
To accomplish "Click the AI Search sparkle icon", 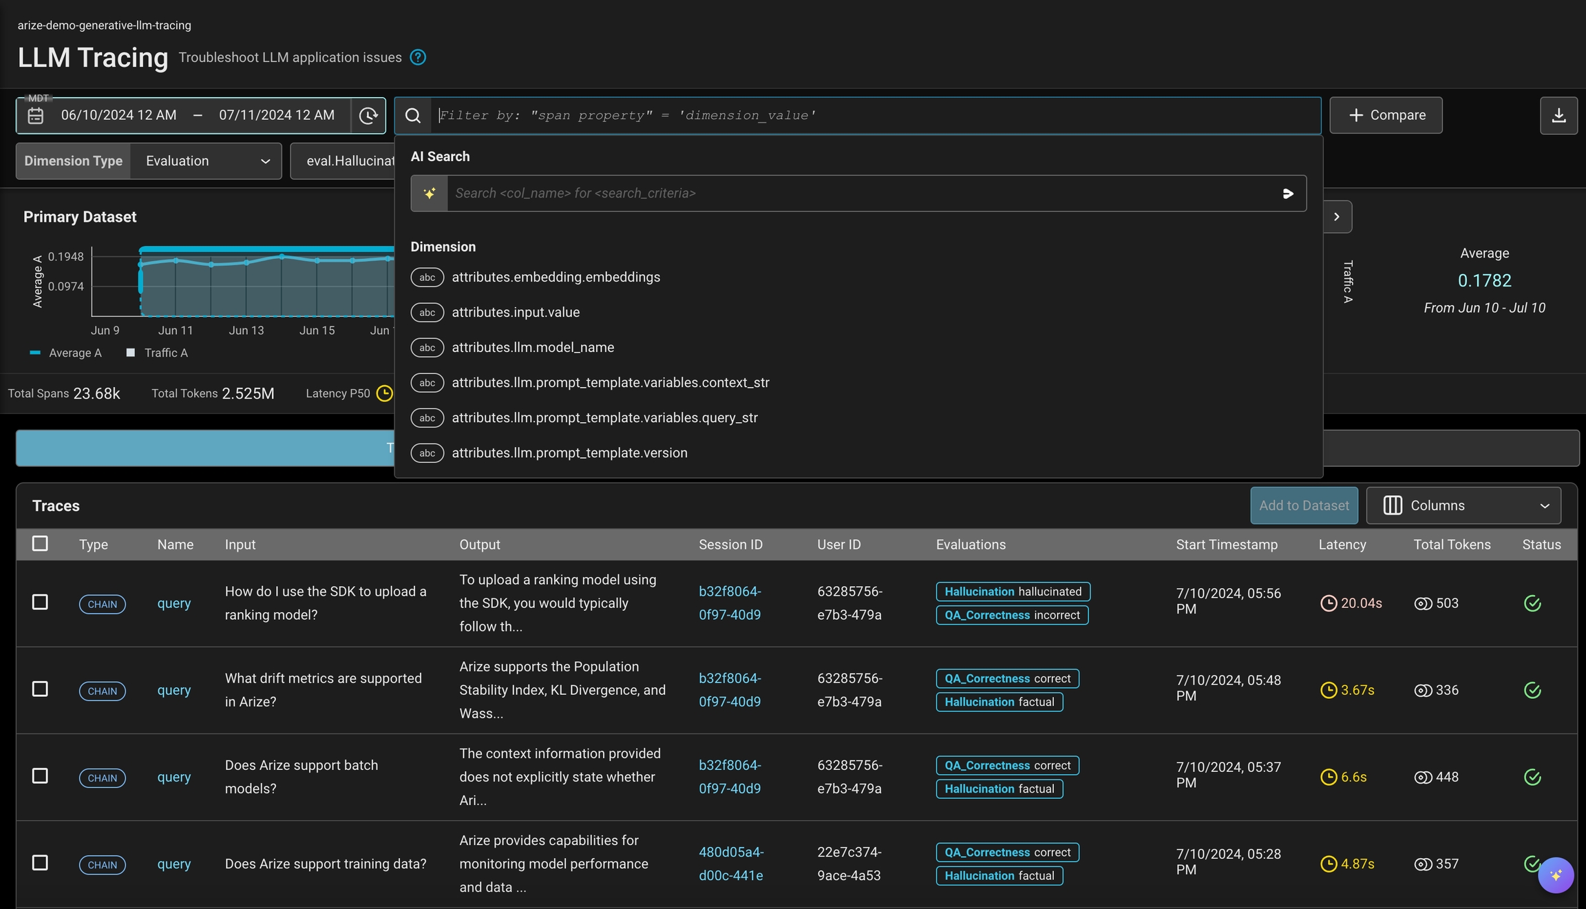I will 430,194.
